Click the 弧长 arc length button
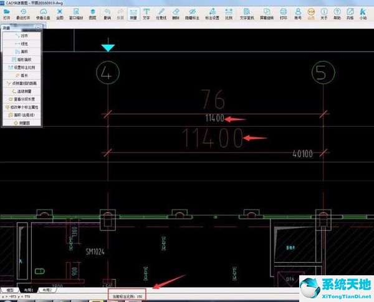 [x=23, y=75]
